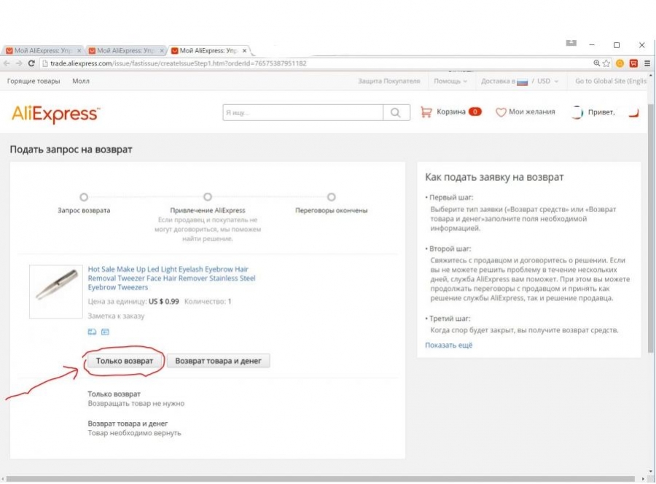Click the cart count badge 0
This screenshot has height=484, width=656.
click(x=475, y=112)
